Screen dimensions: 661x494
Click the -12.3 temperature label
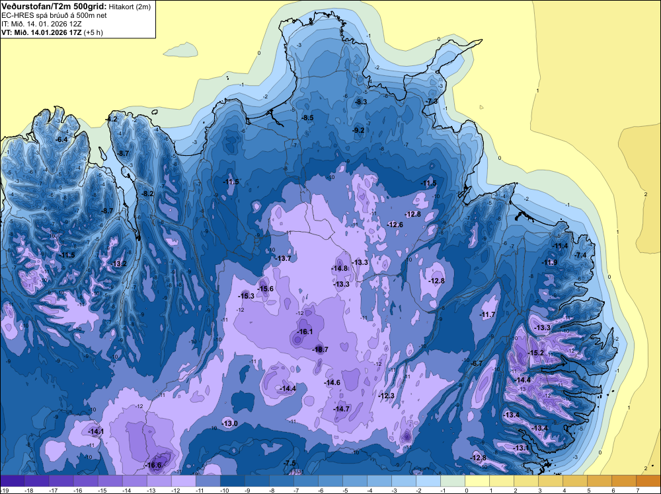click(386, 396)
